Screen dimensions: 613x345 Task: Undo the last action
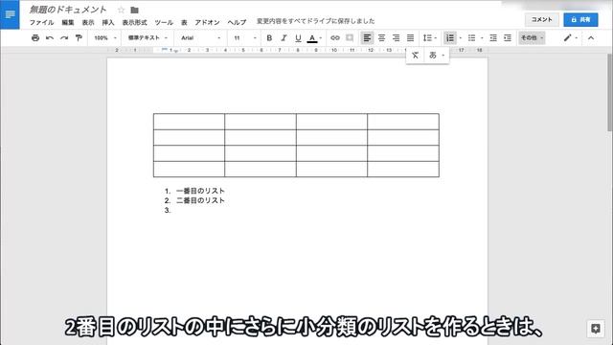tap(50, 38)
